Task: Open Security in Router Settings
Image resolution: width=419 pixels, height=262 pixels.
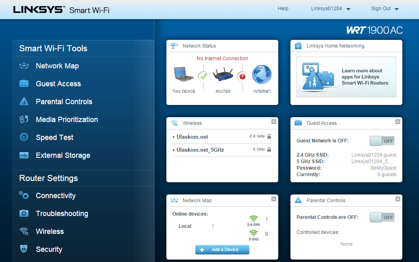Action: coord(49,249)
